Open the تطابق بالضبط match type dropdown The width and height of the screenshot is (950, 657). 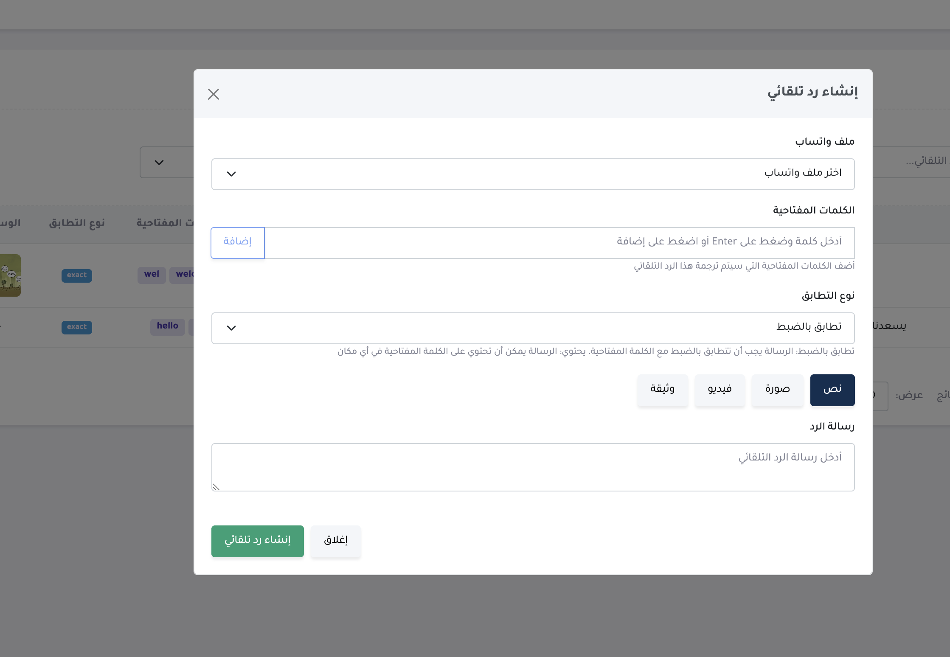click(x=533, y=328)
